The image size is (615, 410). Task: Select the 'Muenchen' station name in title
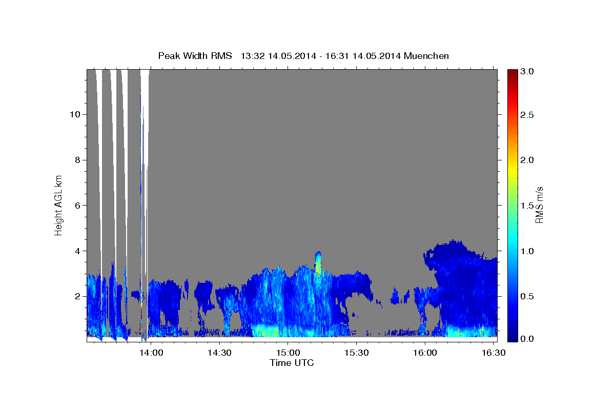[x=426, y=56]
